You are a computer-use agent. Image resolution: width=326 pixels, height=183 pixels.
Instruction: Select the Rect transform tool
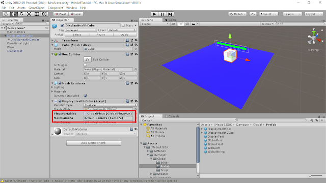pyautogui.click(x=37, y=14)
